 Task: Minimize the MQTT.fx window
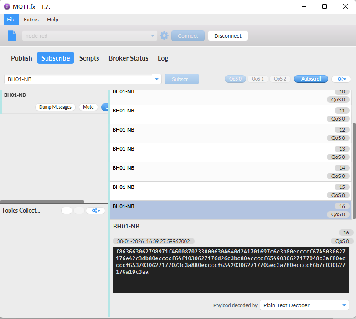[x=304, y=6]
